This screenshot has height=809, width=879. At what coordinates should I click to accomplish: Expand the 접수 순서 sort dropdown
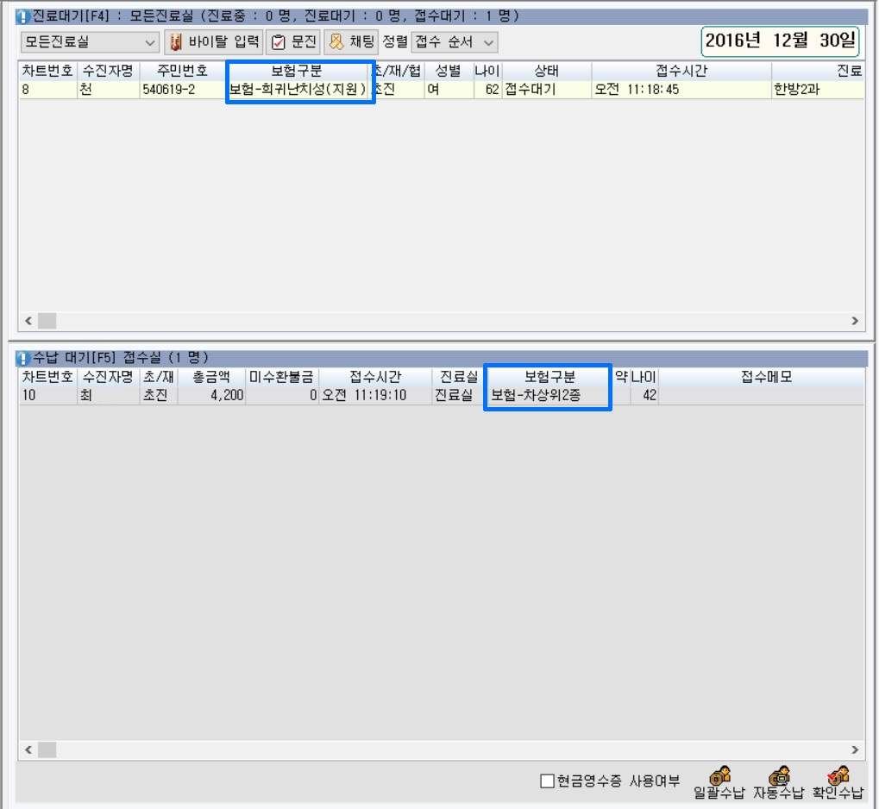[455, 42]
